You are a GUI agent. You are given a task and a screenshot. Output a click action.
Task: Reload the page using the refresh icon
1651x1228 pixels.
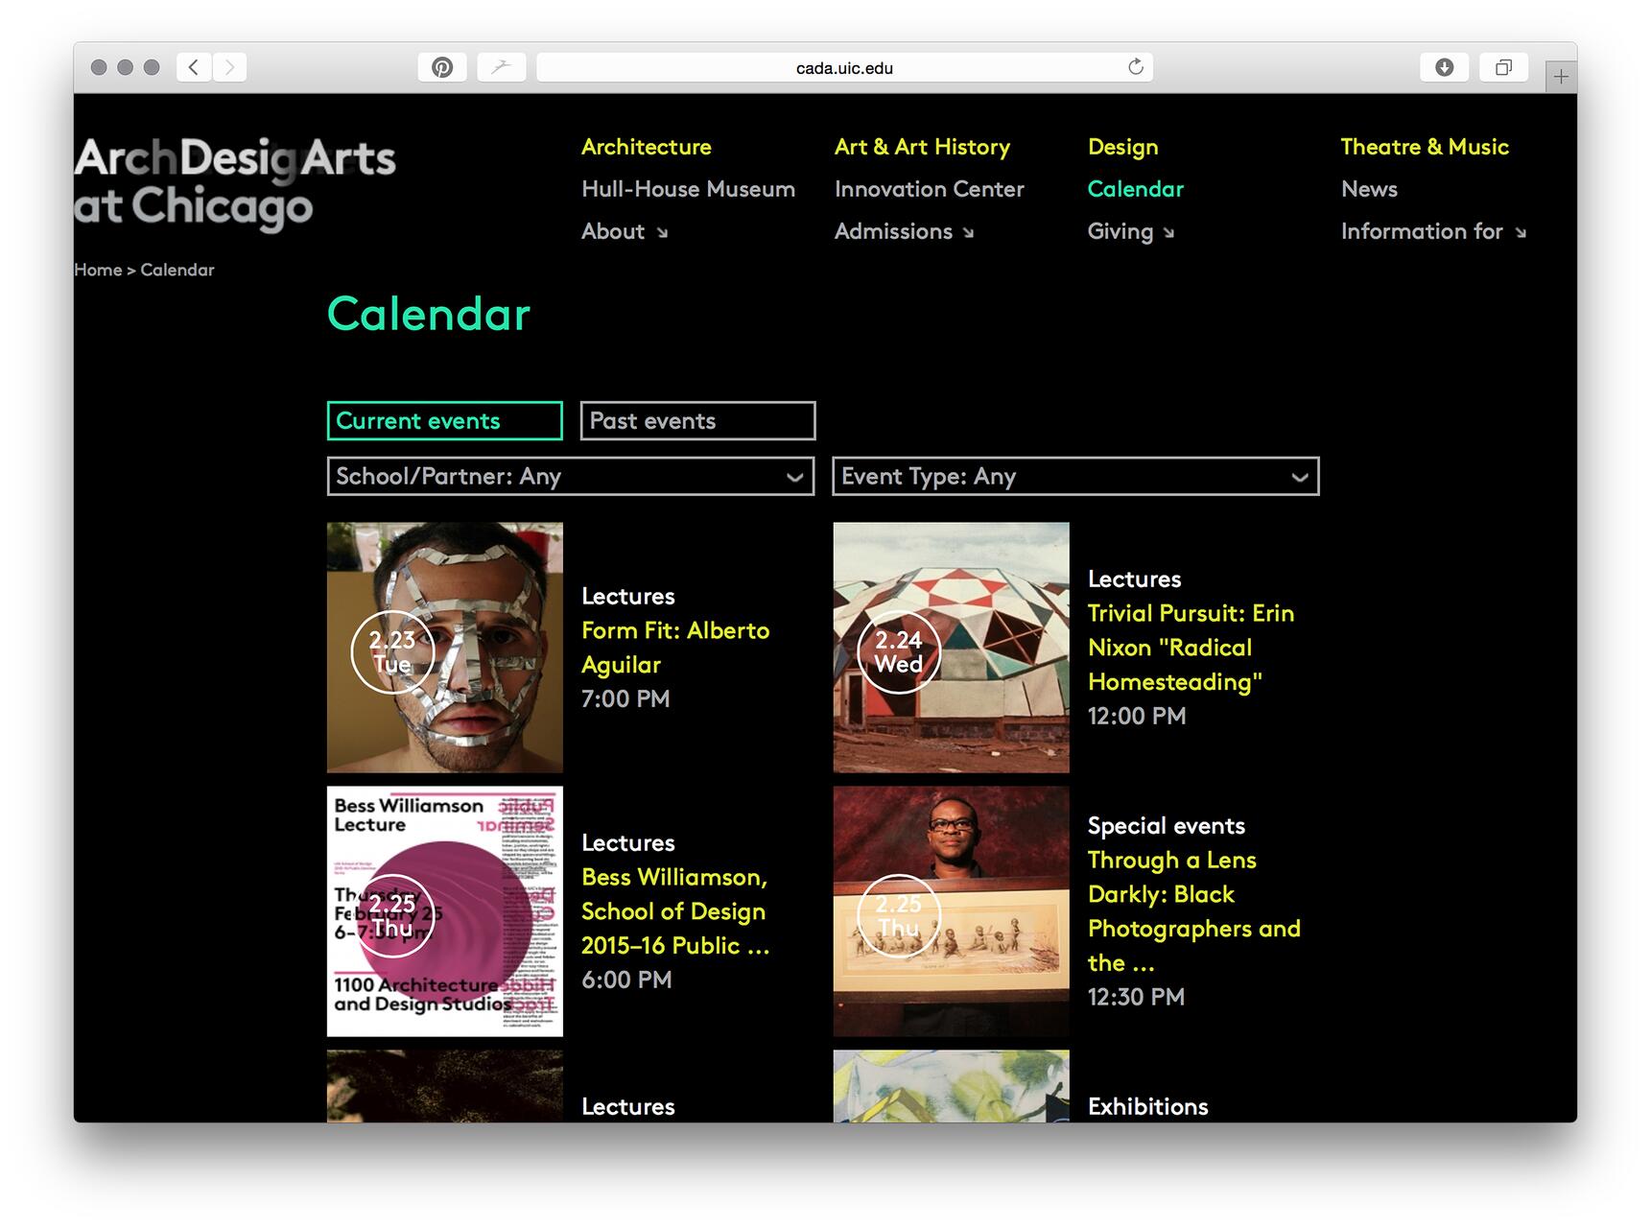point(1136,67)
